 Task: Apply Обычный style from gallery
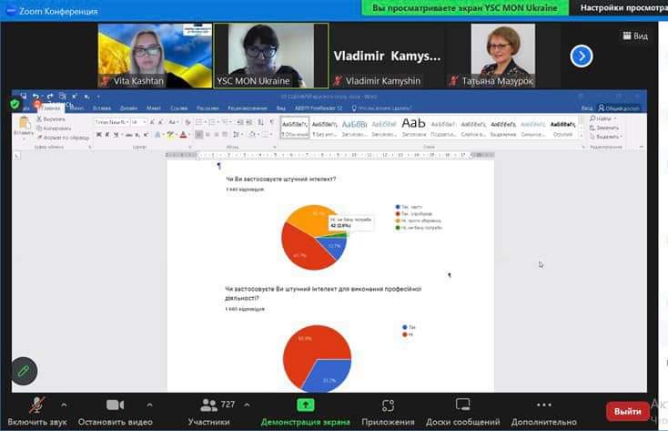[295, 128]
